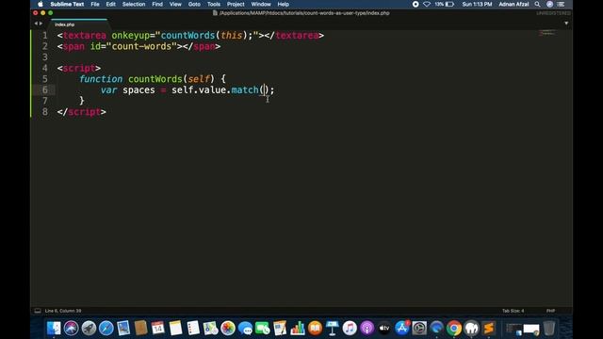Open Calendar from the dock
The width and height of the screenshot is (603, 339).
tap(158, 329)
